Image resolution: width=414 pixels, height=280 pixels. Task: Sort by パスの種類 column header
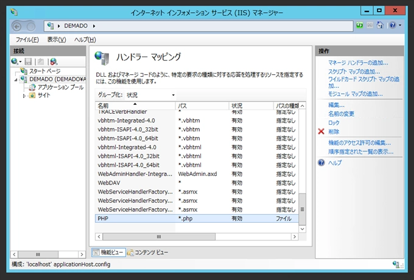tap(286, 106)
